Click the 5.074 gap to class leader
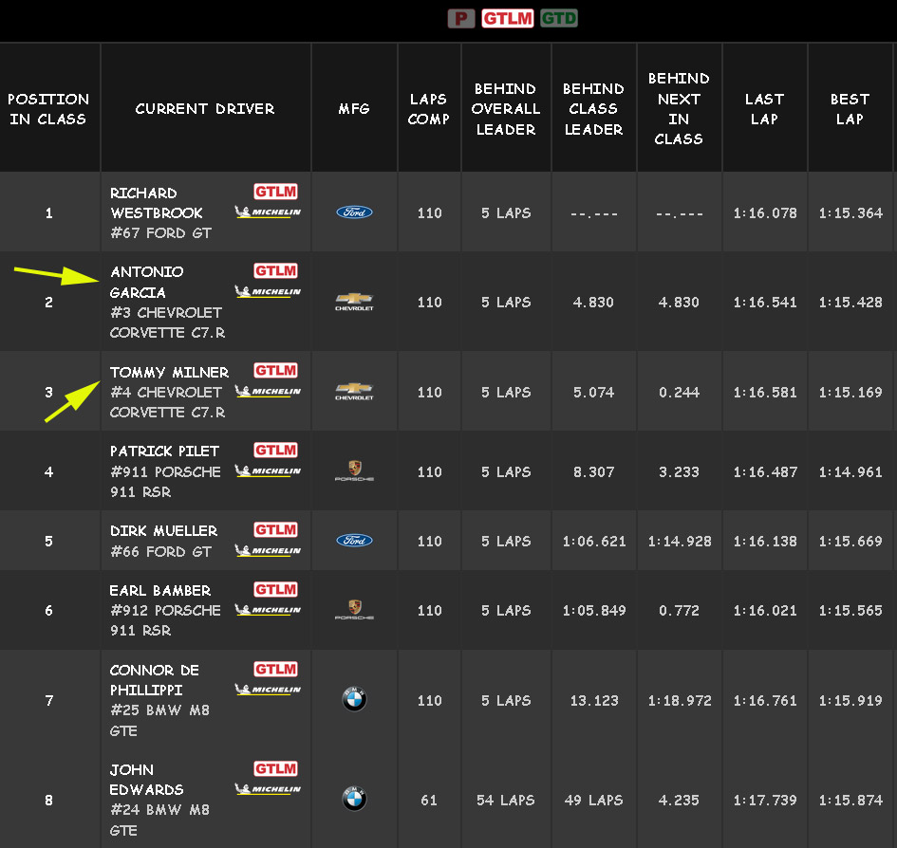Viewport: 897px width, 848px height. coord(594,393)
